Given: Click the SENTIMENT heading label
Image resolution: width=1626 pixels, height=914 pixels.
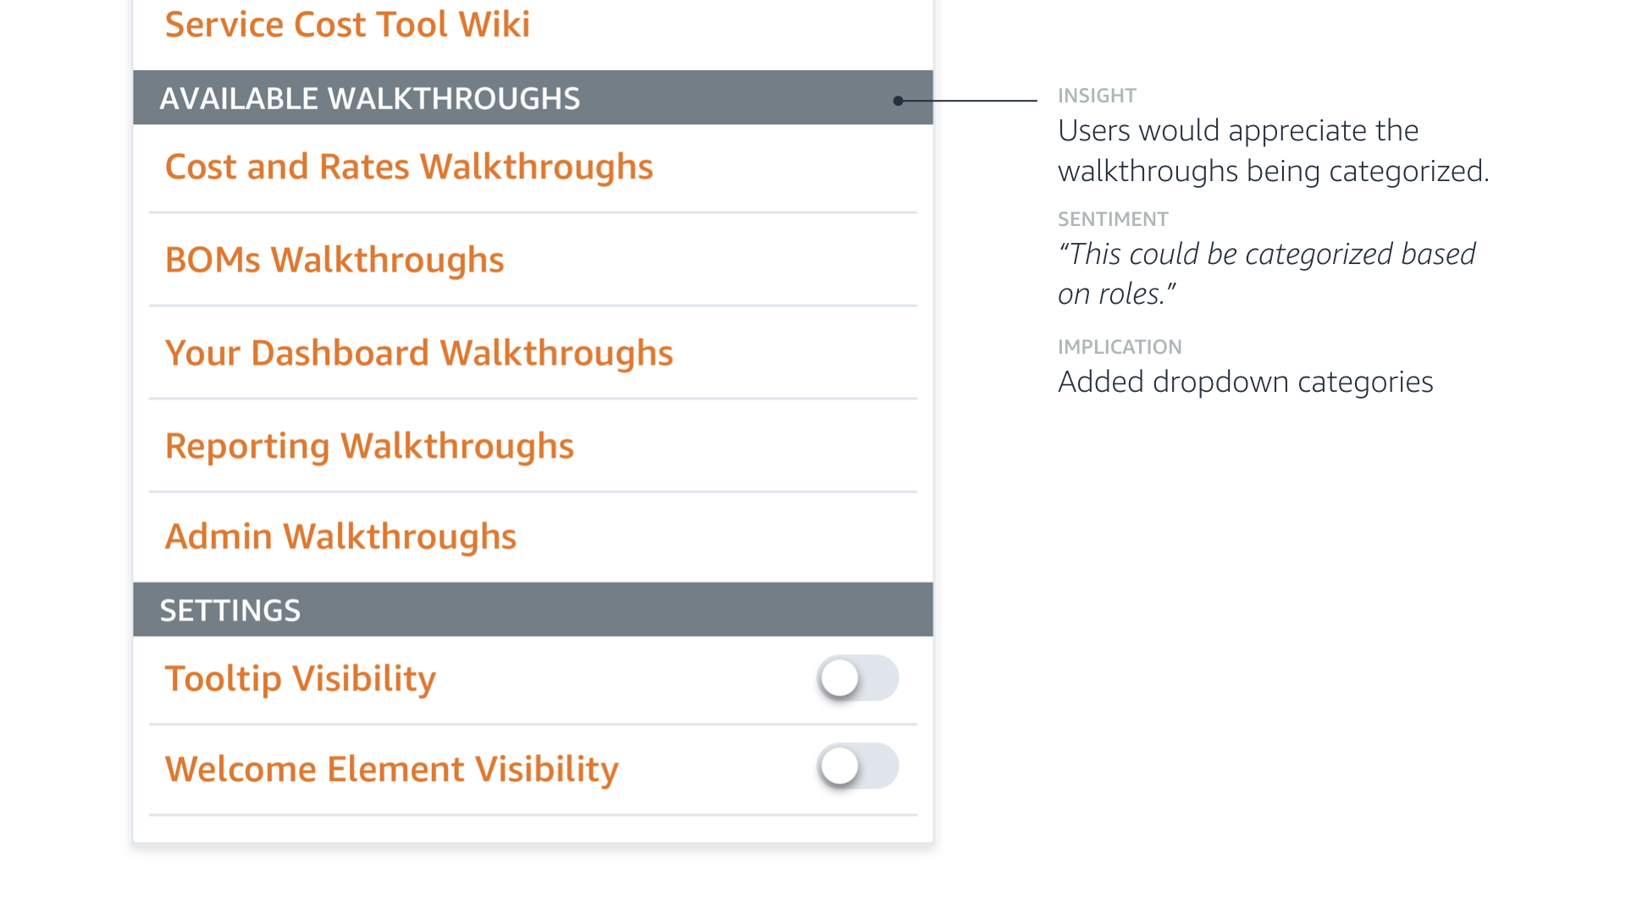Looking at the screenshot, I should click(1113, 219).
